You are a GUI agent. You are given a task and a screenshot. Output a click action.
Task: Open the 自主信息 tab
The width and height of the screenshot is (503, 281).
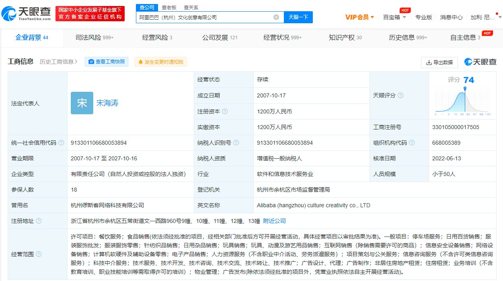tap(465, 38)
